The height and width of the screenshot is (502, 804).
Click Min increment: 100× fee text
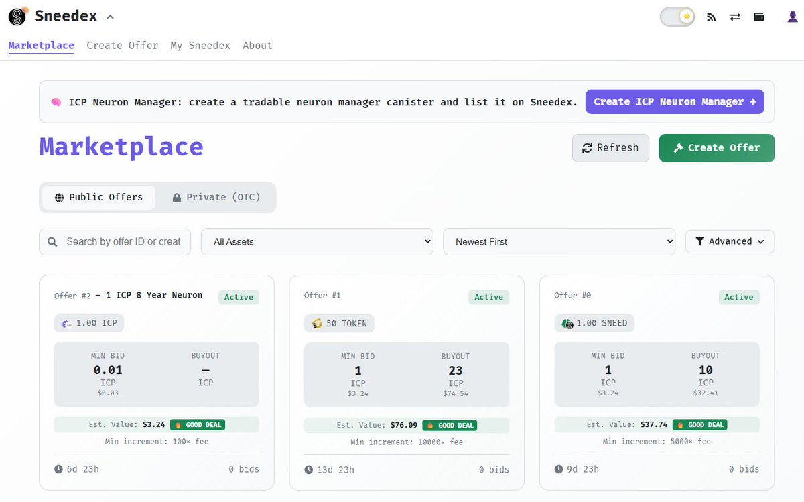click(157, 441)
